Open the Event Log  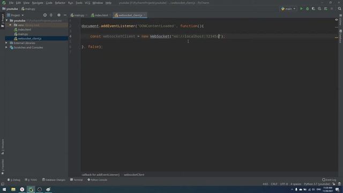point(329,180)
